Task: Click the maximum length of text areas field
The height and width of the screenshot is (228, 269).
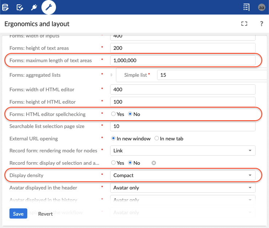Action: (182, 60)
